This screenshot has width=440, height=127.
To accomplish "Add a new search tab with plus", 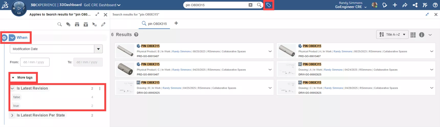I will pyautogui.click(x=176, y=23).
